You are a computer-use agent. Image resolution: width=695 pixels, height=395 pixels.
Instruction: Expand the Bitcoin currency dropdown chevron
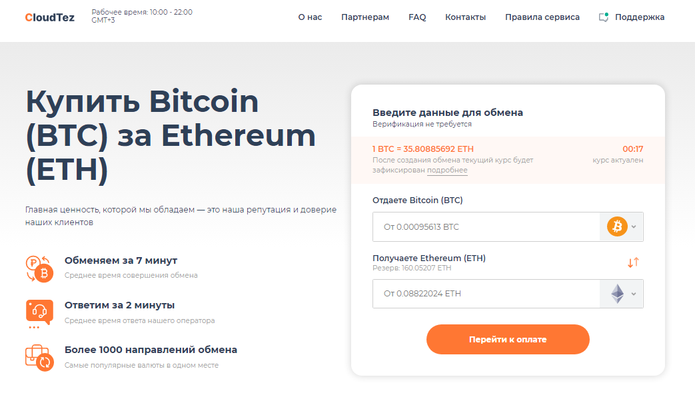pyautogui.click(x=634, y=227)
